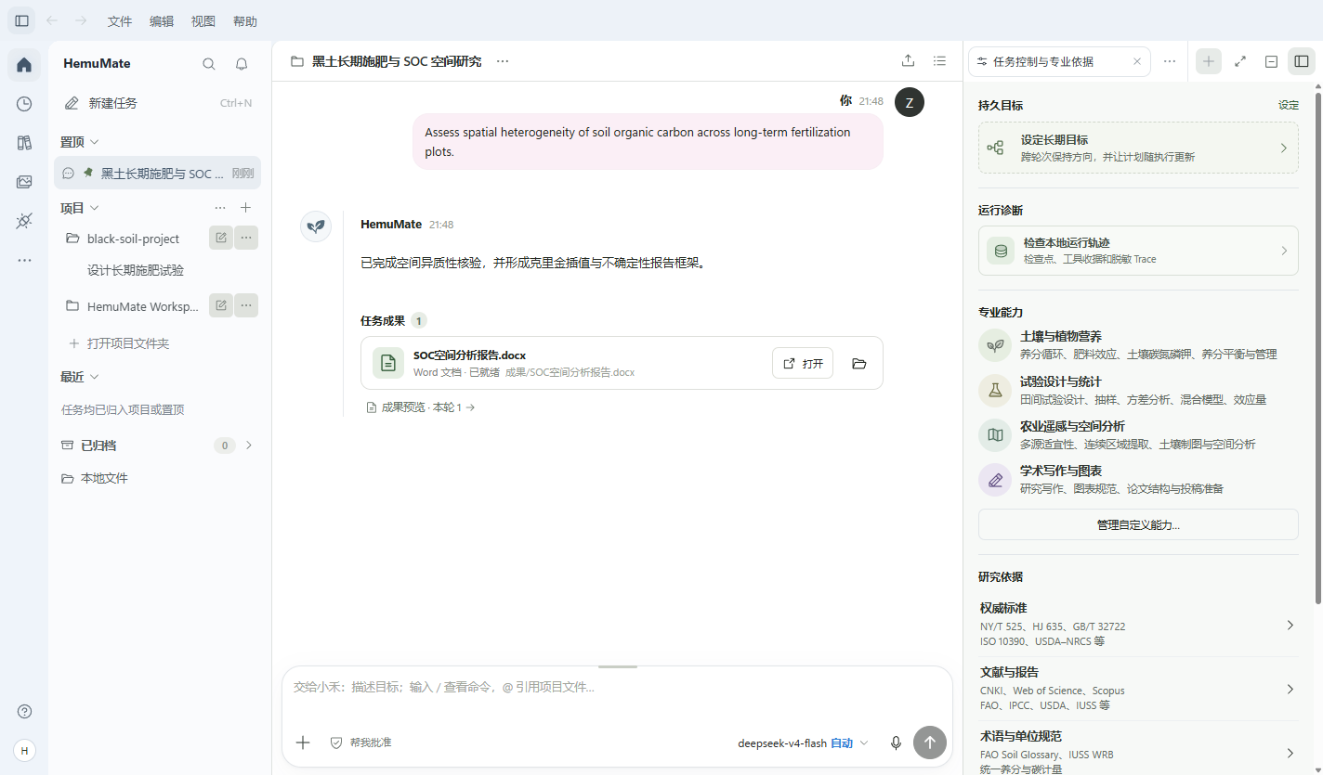Screen dimensions: 1323x775
Task: Open the plug connector icon
Action: click(x=24, y=221)
